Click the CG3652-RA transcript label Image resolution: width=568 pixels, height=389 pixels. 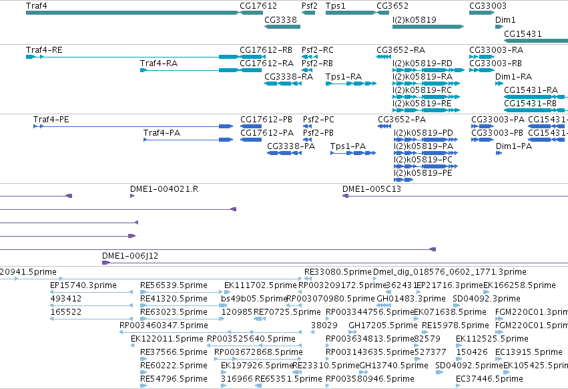[x=400, y=49]
